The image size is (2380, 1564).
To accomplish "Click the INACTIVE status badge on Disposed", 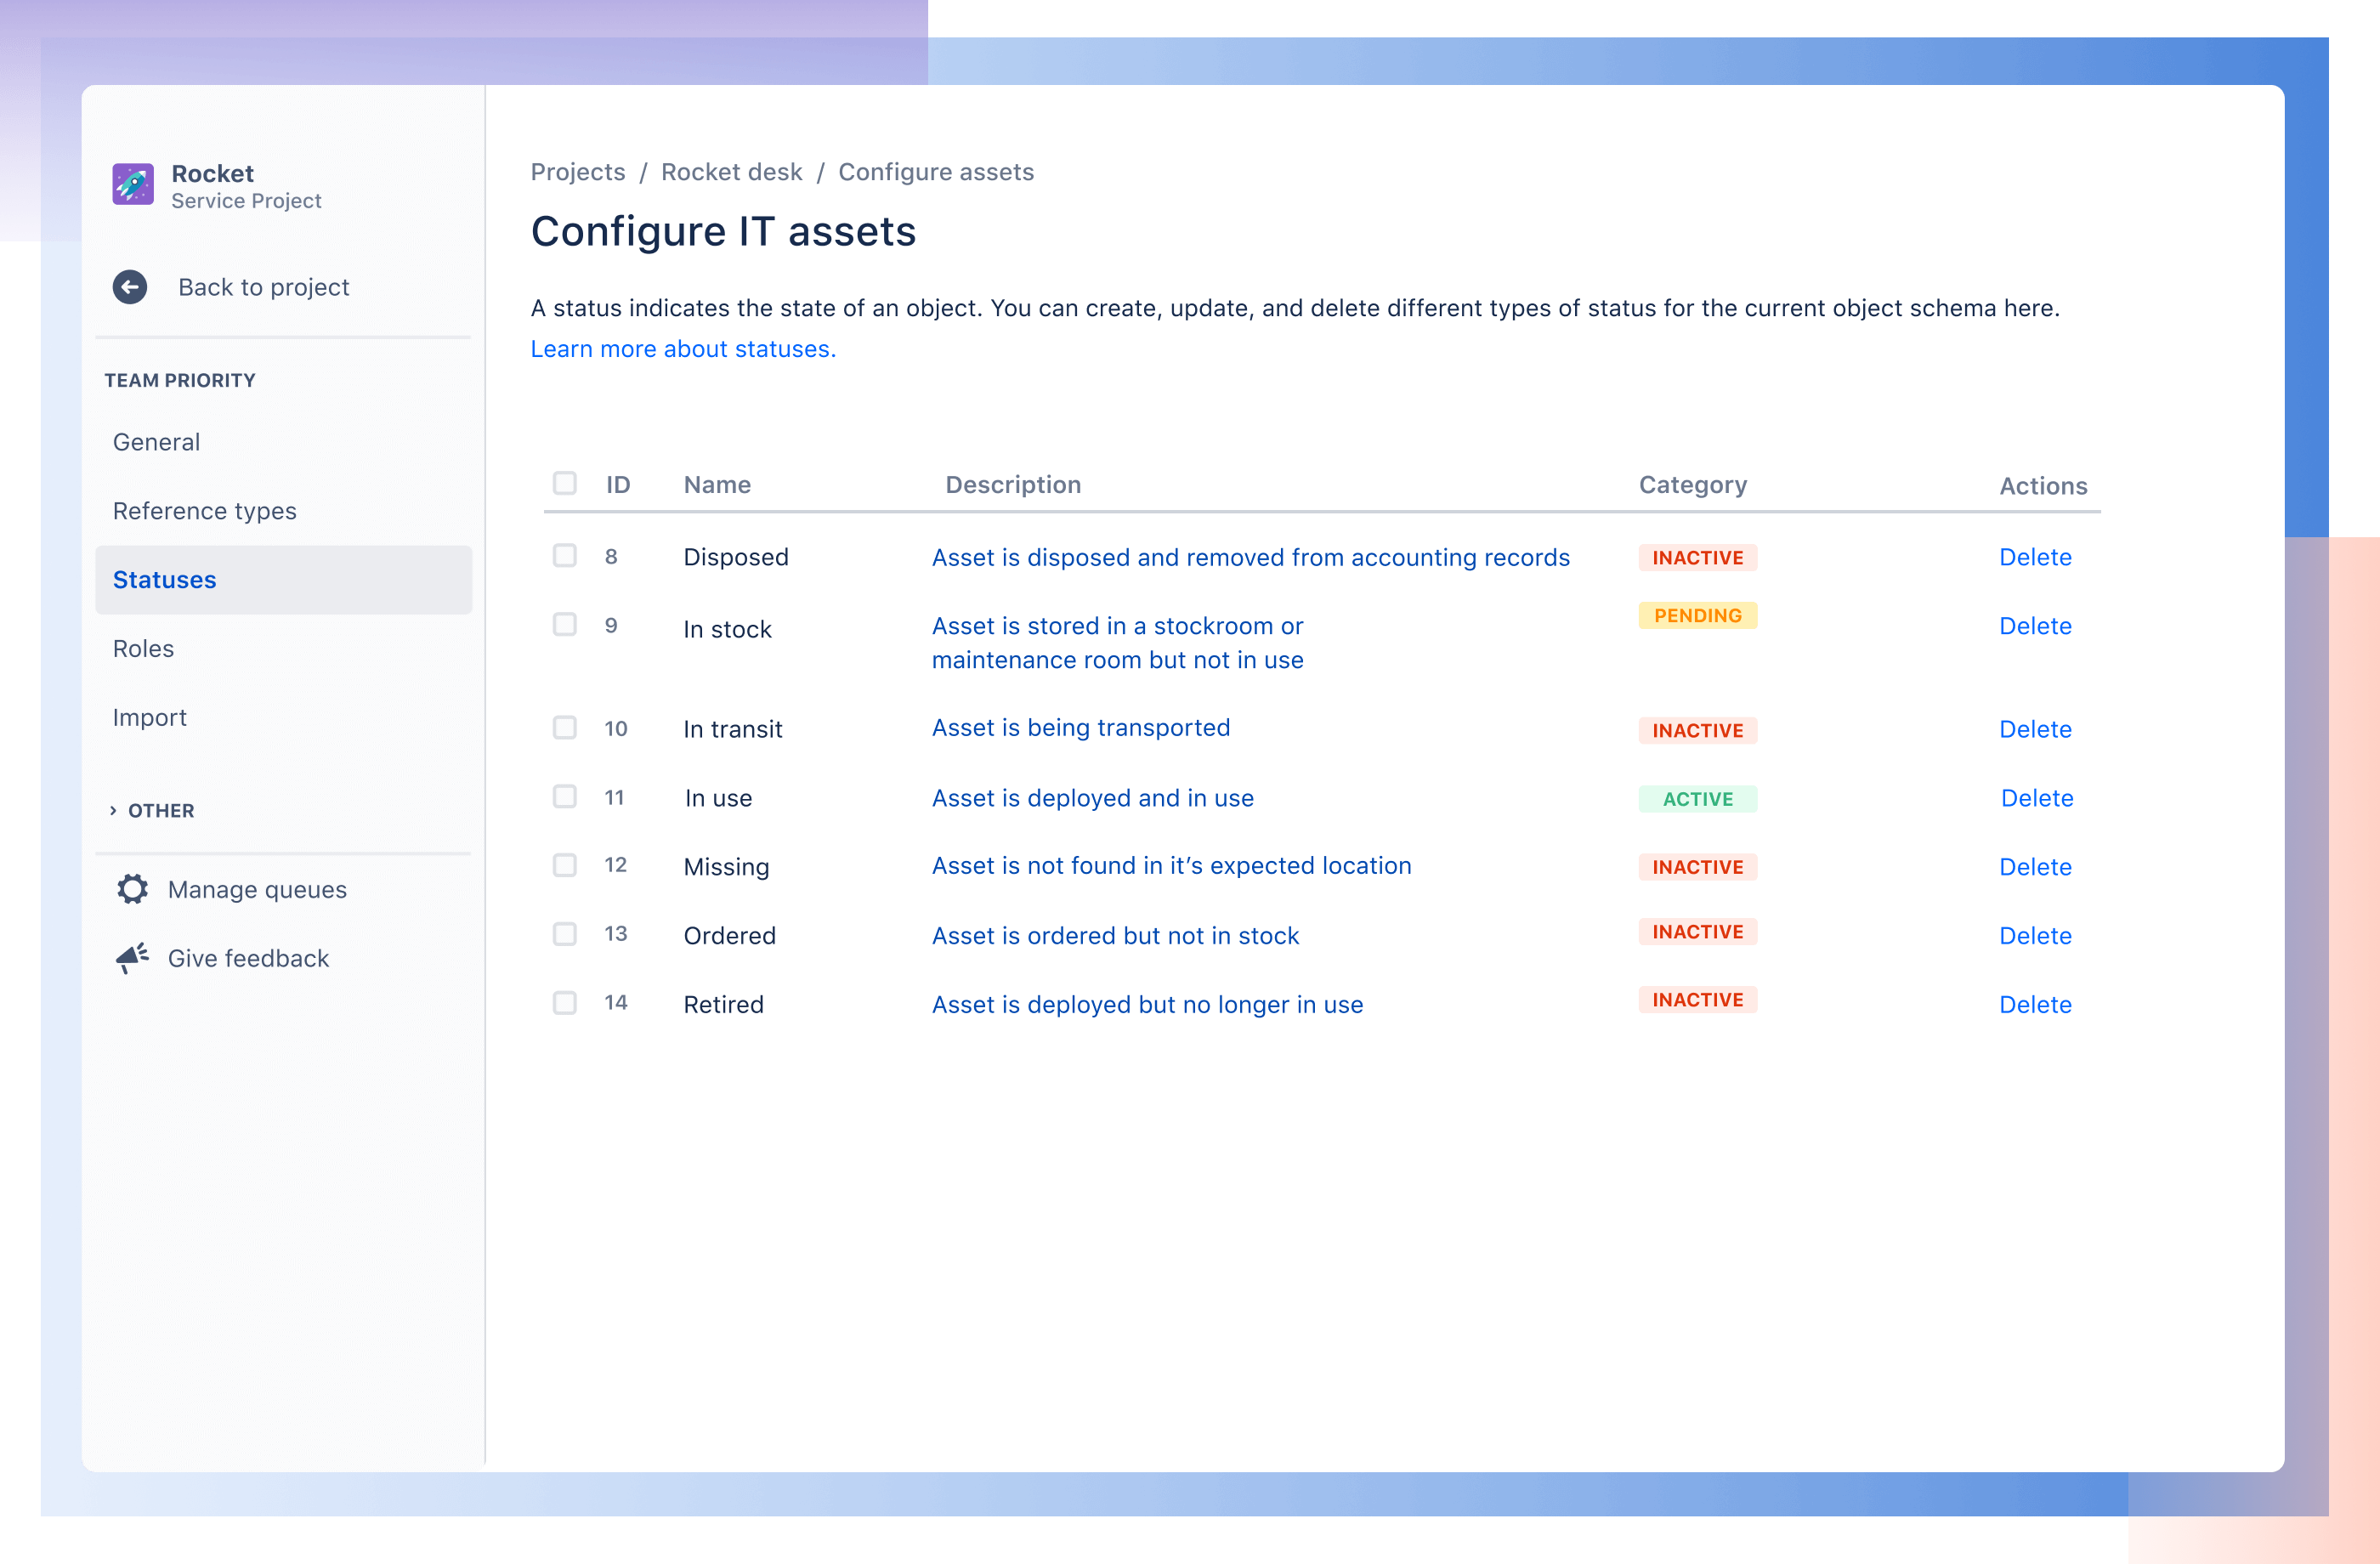I will (1694, 558).
